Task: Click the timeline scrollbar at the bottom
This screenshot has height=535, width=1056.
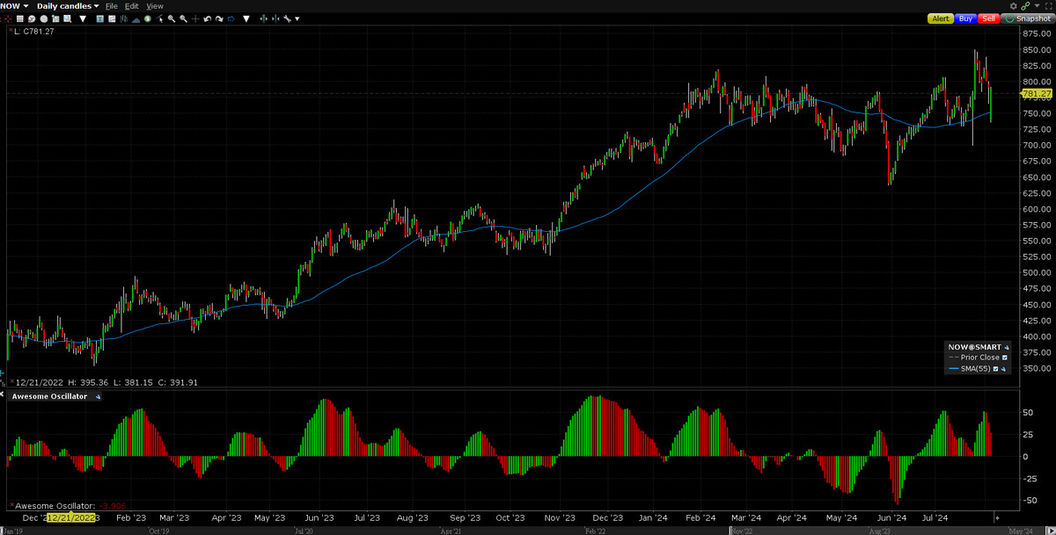Action: point(528,531)
